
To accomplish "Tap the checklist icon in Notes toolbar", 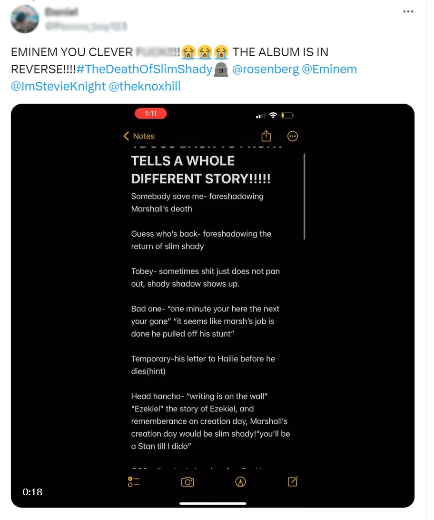I will (134, 482).
